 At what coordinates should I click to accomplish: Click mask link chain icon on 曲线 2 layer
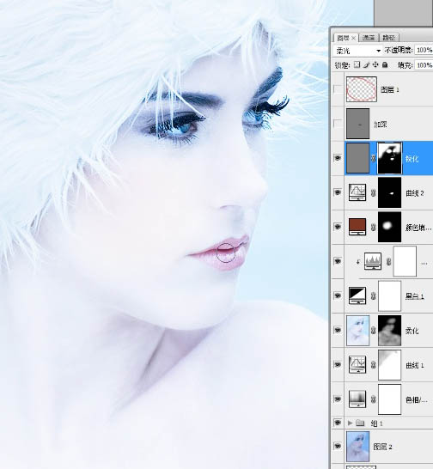[373, 192]
